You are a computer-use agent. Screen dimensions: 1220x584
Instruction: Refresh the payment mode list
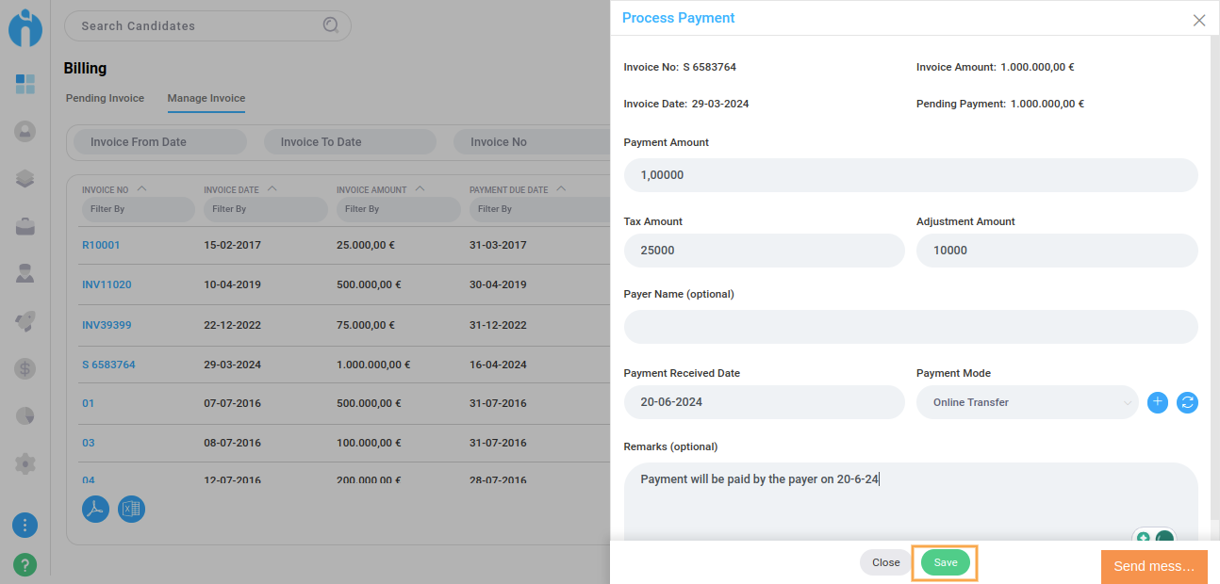coord(1187,402)
